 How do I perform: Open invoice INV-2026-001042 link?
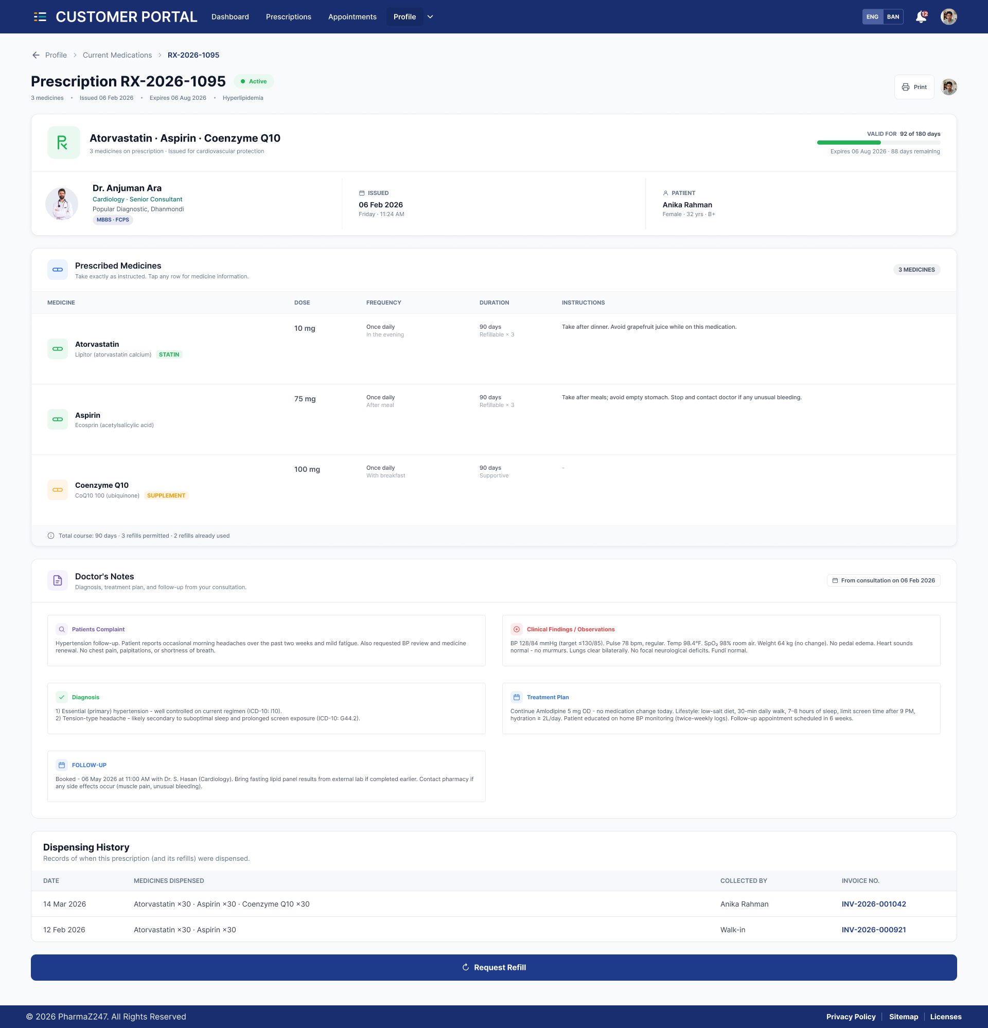tap(874, 903)
